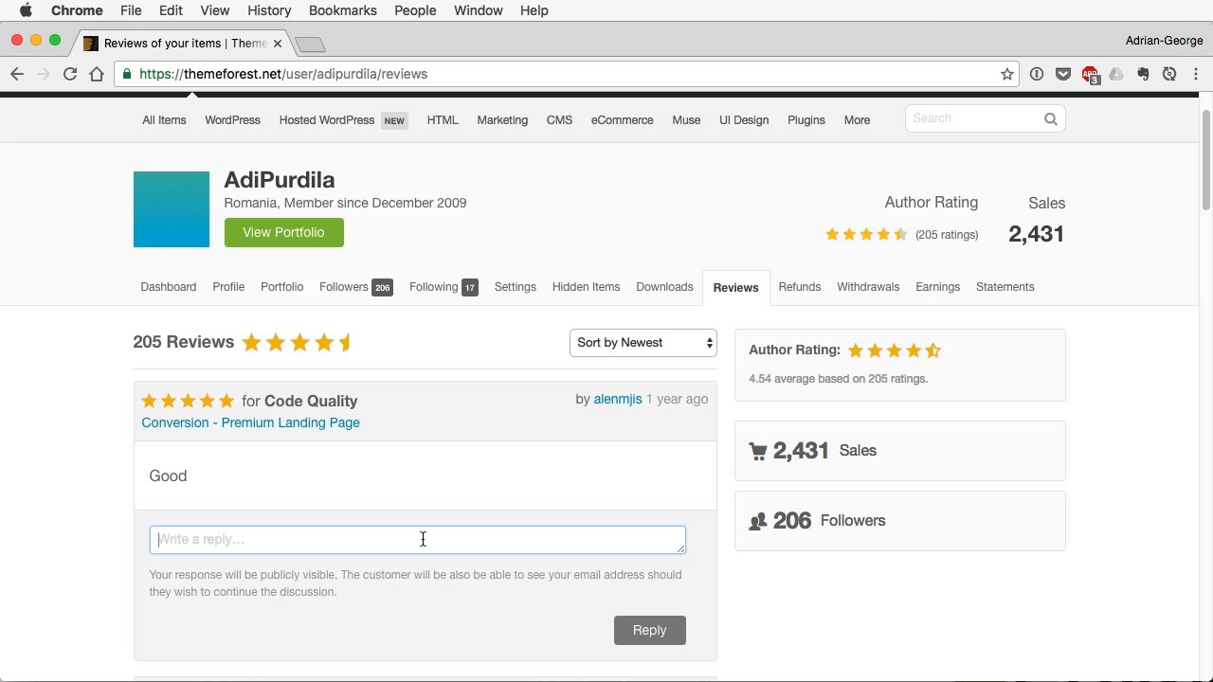Viewport: 1213px width, 682px height.
Task: Click the browser back arrow
Action: (17, 74)
